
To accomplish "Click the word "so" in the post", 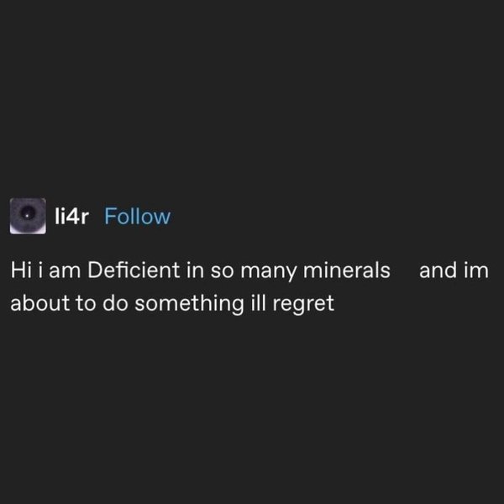I will pos(238,273).
